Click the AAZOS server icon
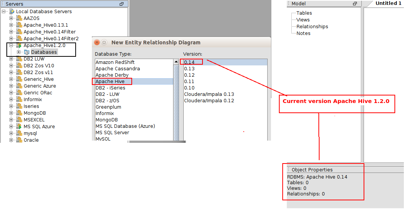This screenshot has height=209, width=405. coord(19,18)
